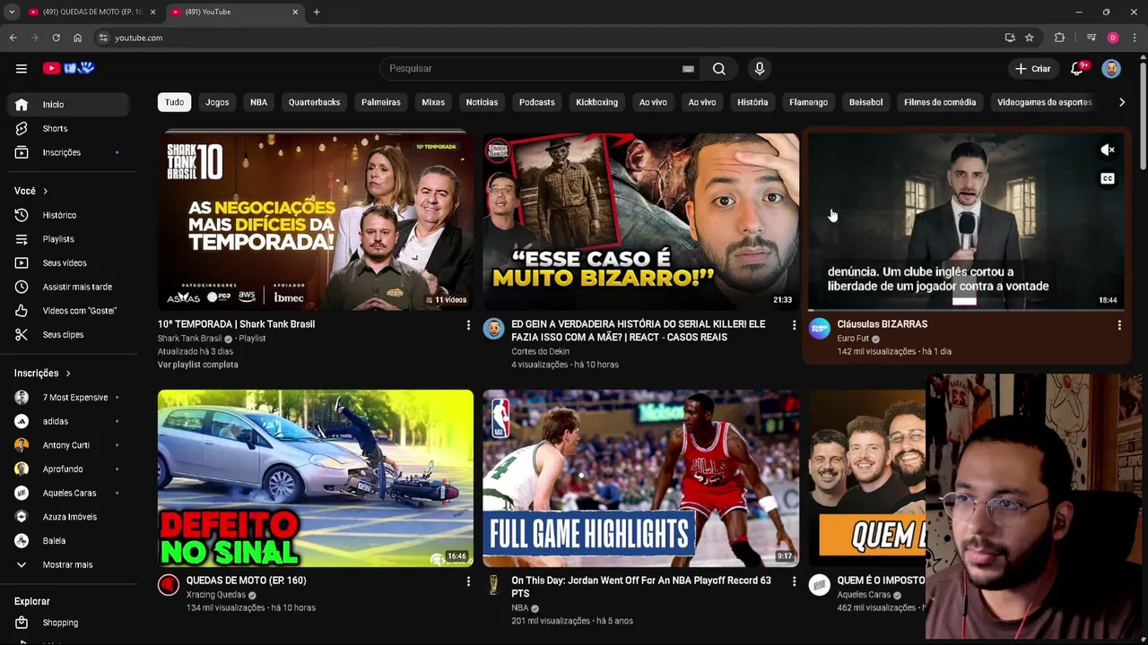
Task: Expand the Você section chevron
Action: [45, 191]
